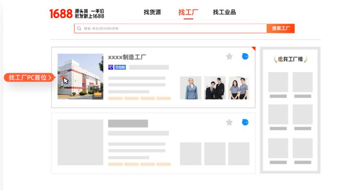View the gray blazer woman product image
Image resolution: width=349 pixels, height=190 pixels.
[190, 88]
